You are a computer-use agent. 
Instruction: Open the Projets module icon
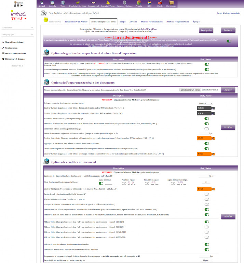138,3
